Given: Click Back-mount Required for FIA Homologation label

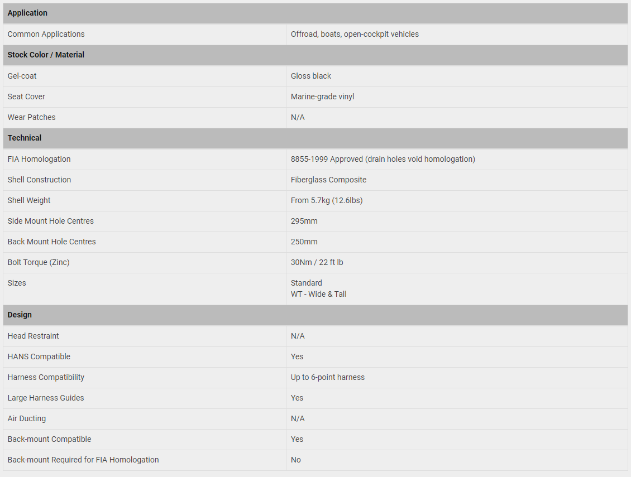Looking at the screenshot, I should [x=83, y=460].
